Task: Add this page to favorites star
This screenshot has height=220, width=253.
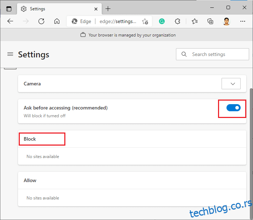Action: [145, 21]
